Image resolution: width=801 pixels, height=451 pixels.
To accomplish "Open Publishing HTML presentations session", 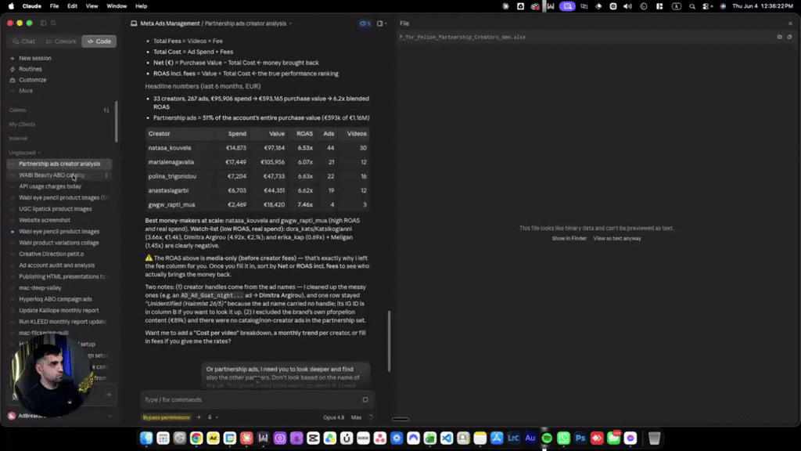I will (62, 276).
